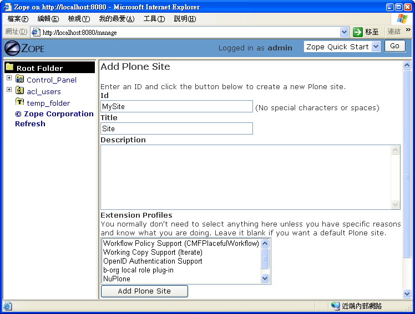Click extension profiles list scroll-up arrow
Viewport: 415px width, 314px height.
265,243
